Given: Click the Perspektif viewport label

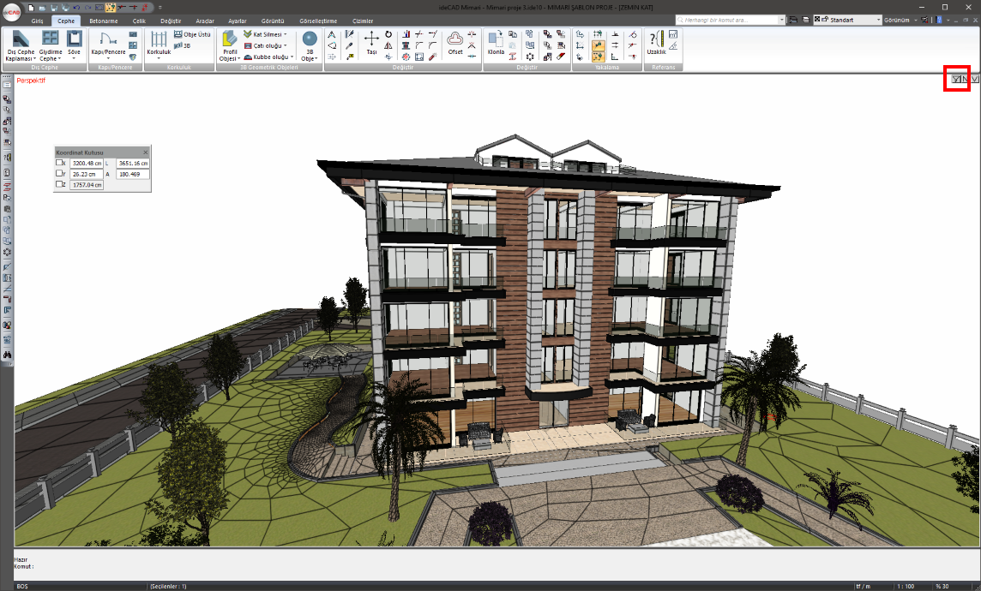Looking at the screenshot, I should pyautogui.click(x=31, y=80).
